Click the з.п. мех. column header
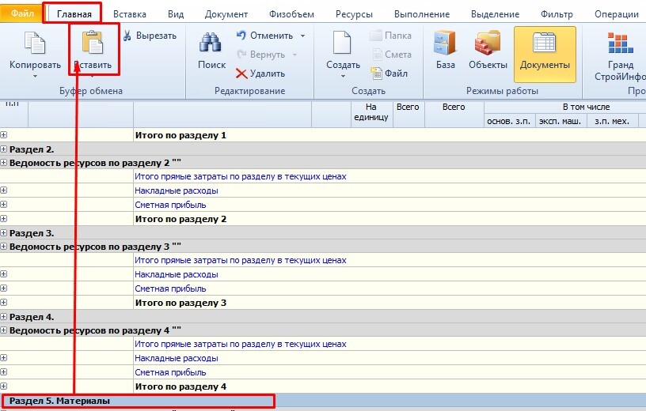Viewport: 646px width, 411px height. [611, 121]
